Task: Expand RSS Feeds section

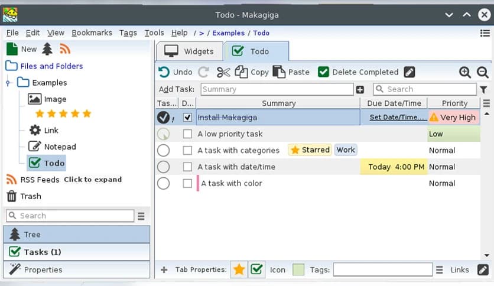Action: pos(93,180)
